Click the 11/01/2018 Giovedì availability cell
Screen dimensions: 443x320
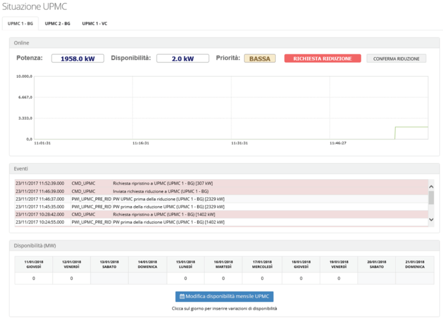[34, 278]
